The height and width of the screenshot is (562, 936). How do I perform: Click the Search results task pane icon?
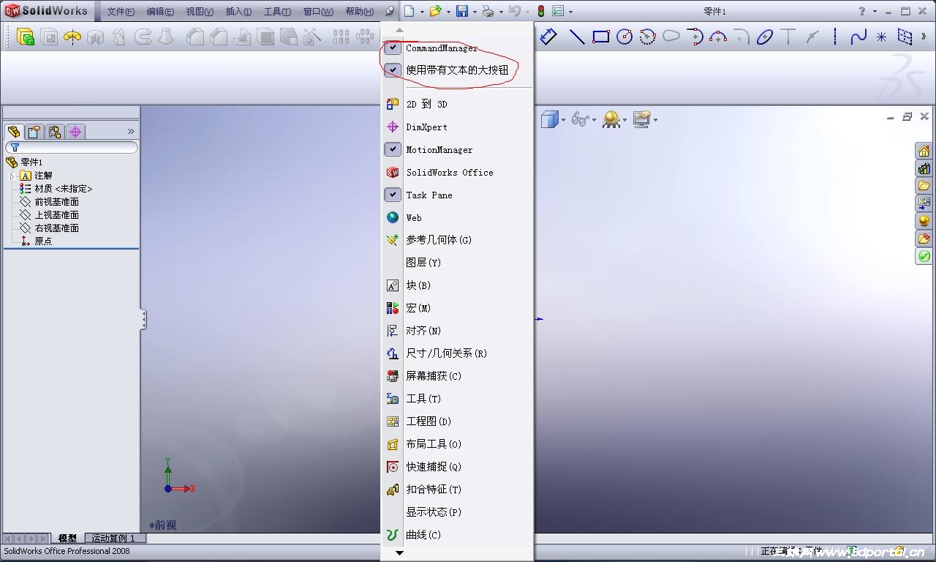tap(924, 203)
